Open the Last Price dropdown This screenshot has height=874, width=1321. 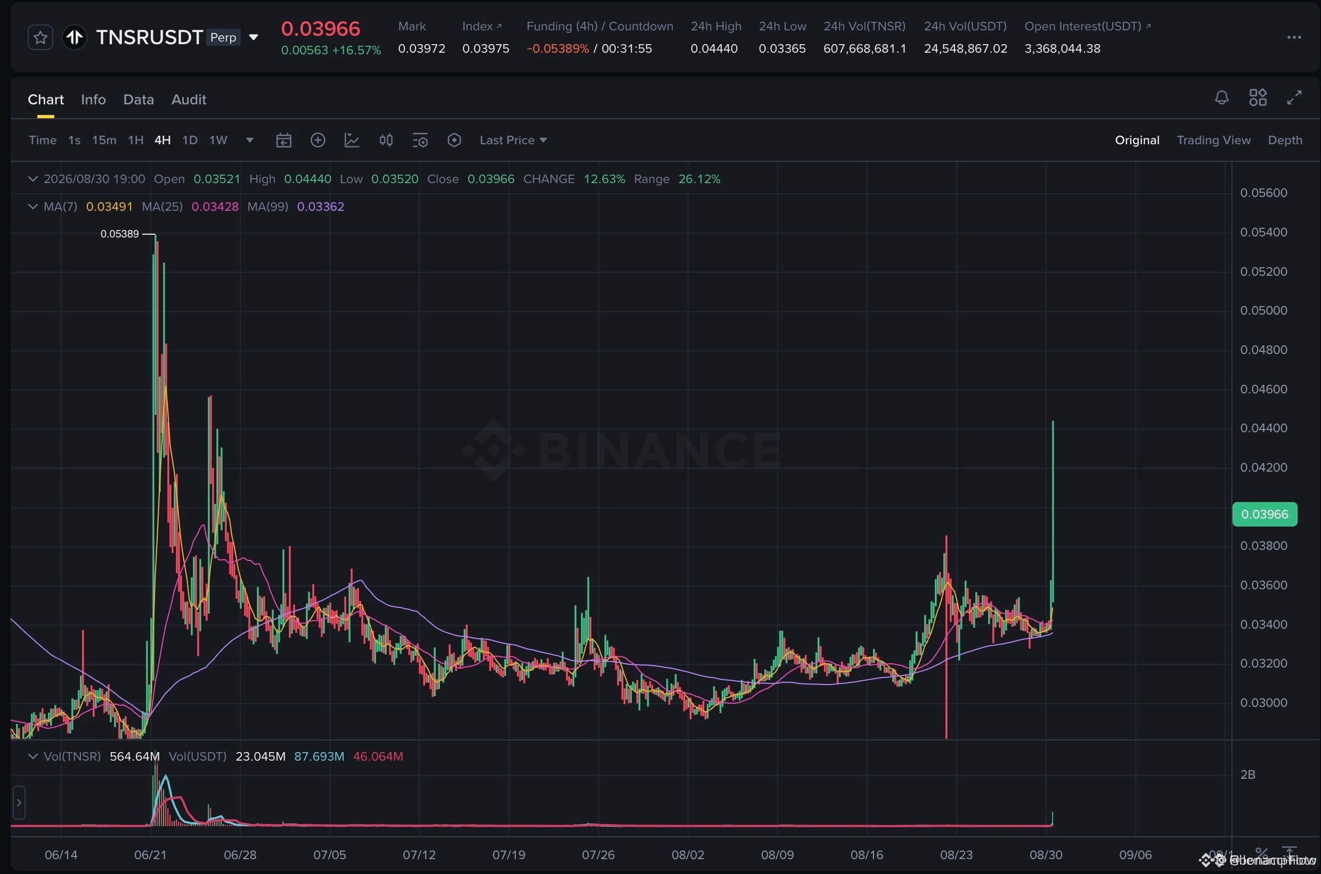pyautogui.click(x=513, y=140)
